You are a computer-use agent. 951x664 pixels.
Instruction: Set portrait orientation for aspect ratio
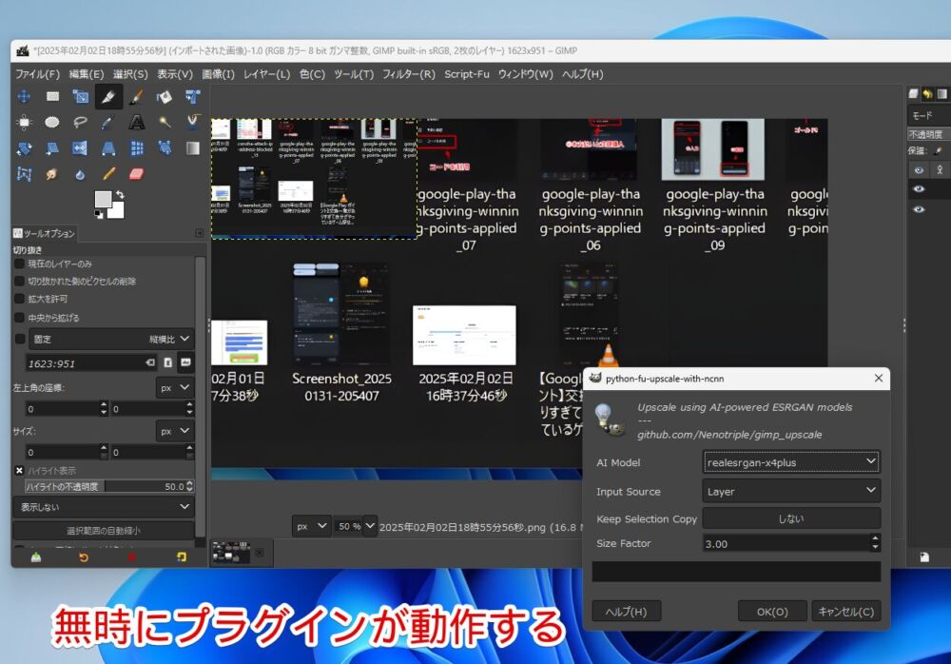pyautogui.click(x=168, y=363)
